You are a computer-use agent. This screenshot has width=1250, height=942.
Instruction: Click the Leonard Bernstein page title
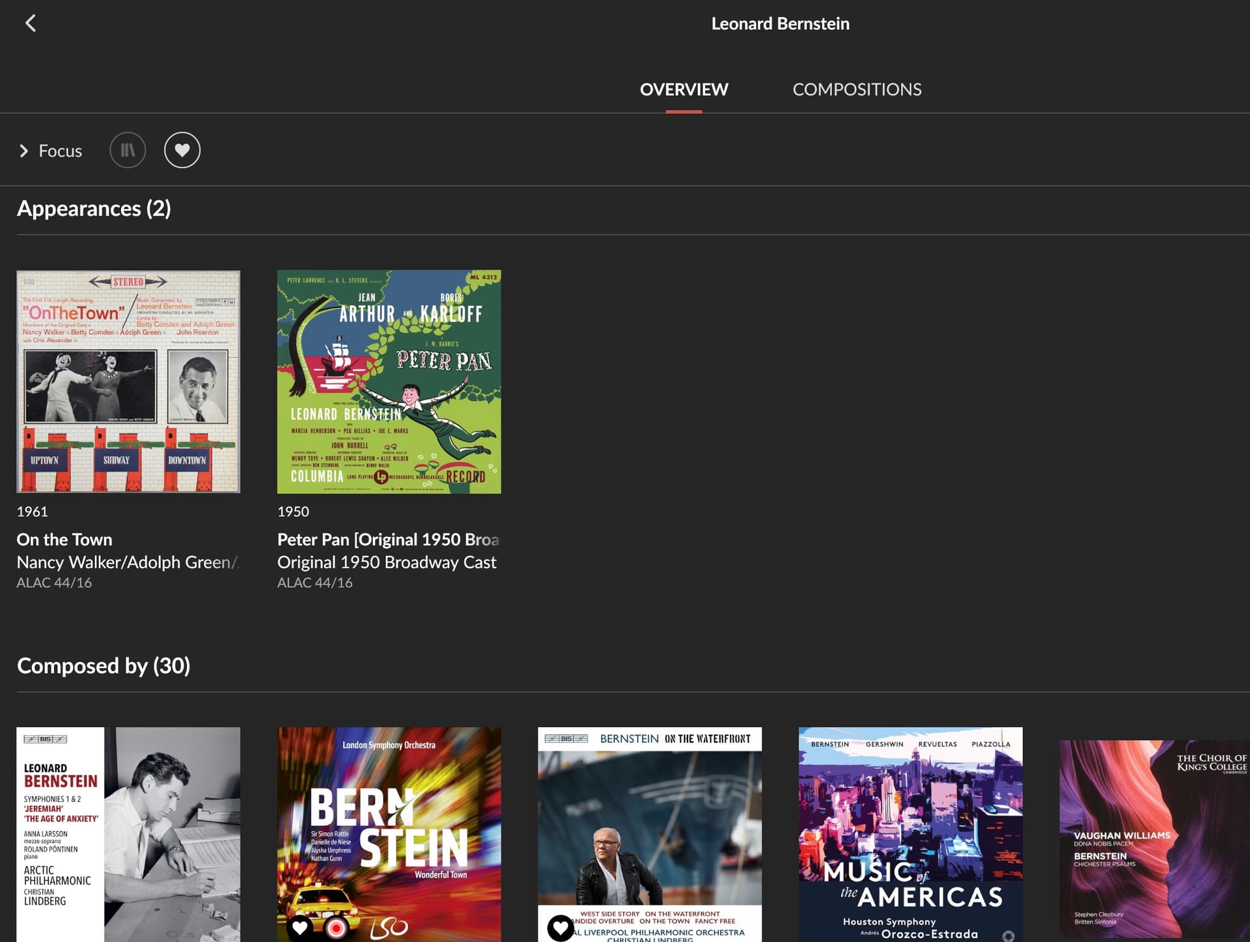(780, 23)
